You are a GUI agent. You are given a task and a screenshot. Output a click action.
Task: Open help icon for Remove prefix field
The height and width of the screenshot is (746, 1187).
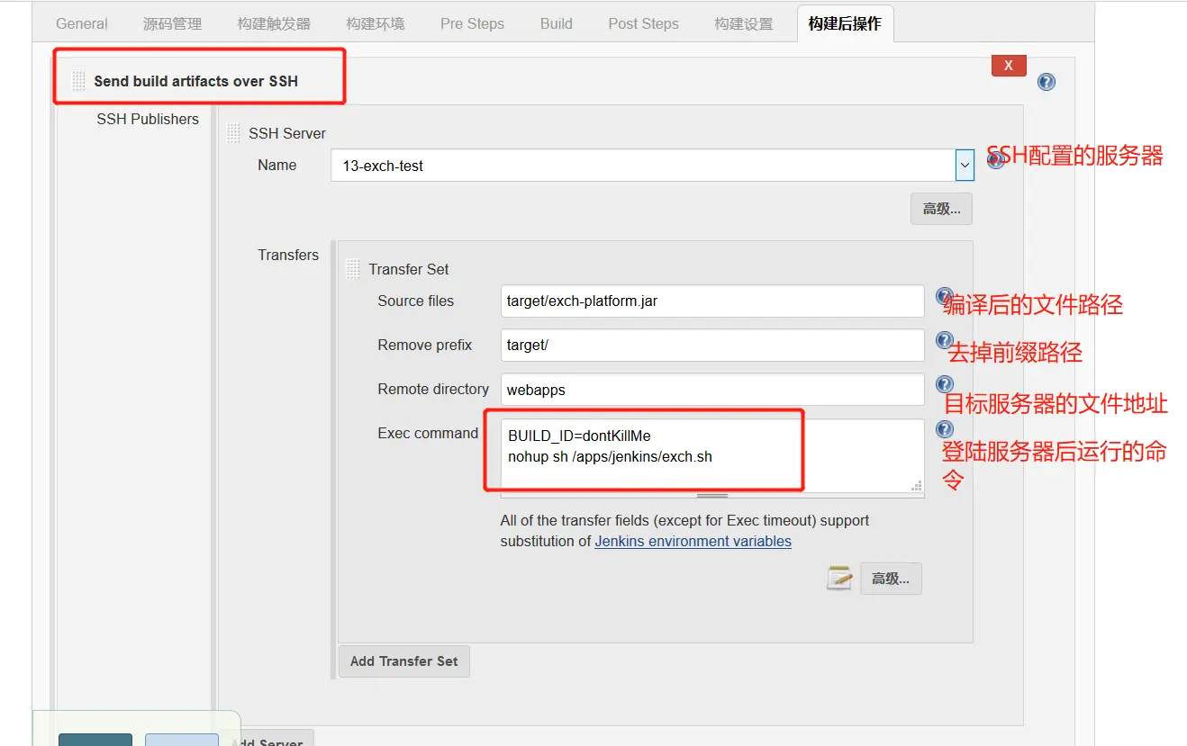click(945, 340)
